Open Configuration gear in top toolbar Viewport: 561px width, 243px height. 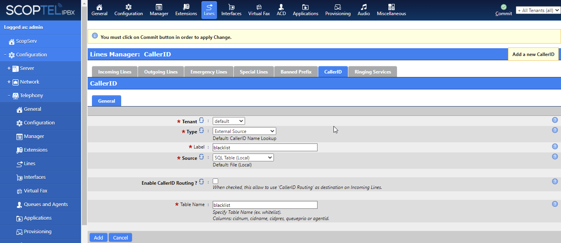[x=129, y=10]
